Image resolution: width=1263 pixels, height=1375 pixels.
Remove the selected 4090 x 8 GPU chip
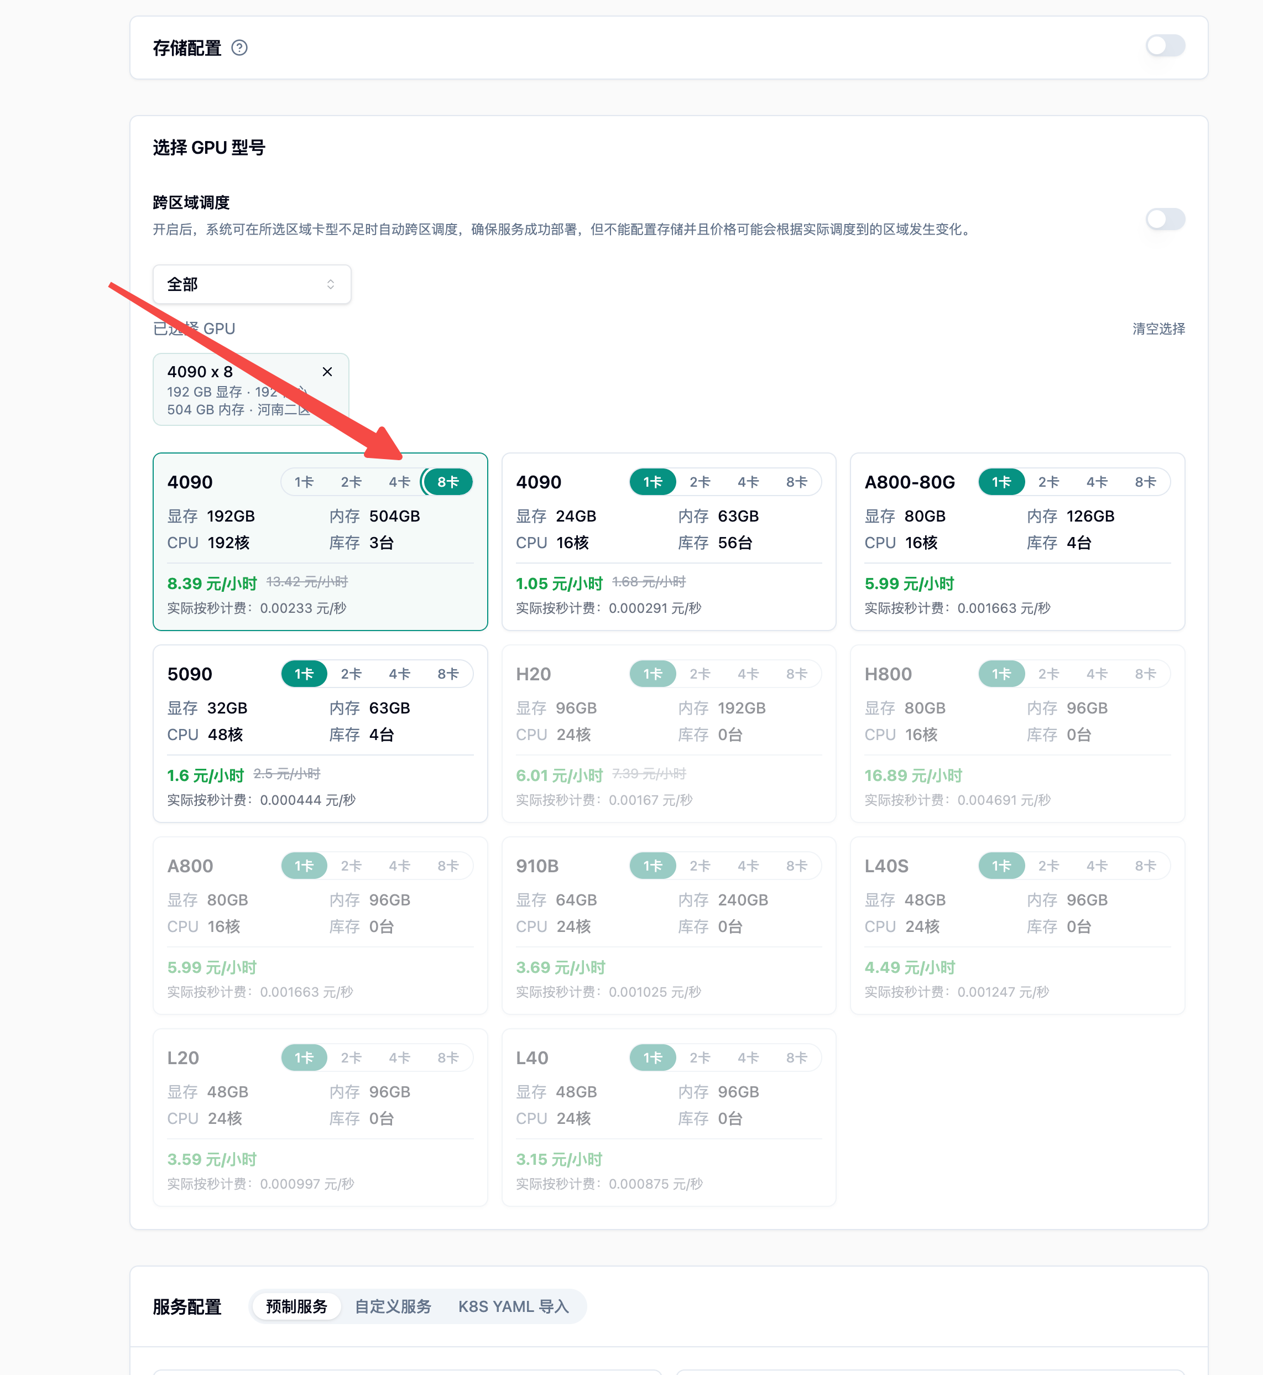tap(327, 372)
